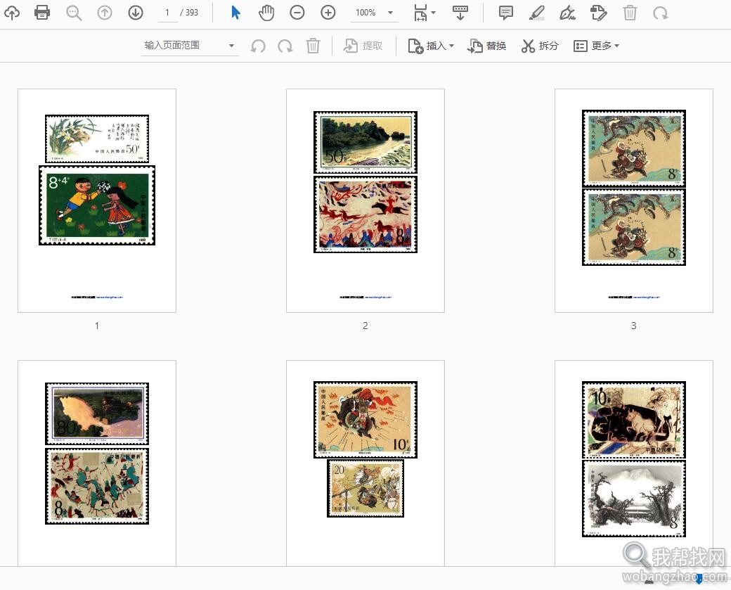Open the 更多 more menu
The height and width of the screenshot is (590, 731).
[x=596, y=46]
